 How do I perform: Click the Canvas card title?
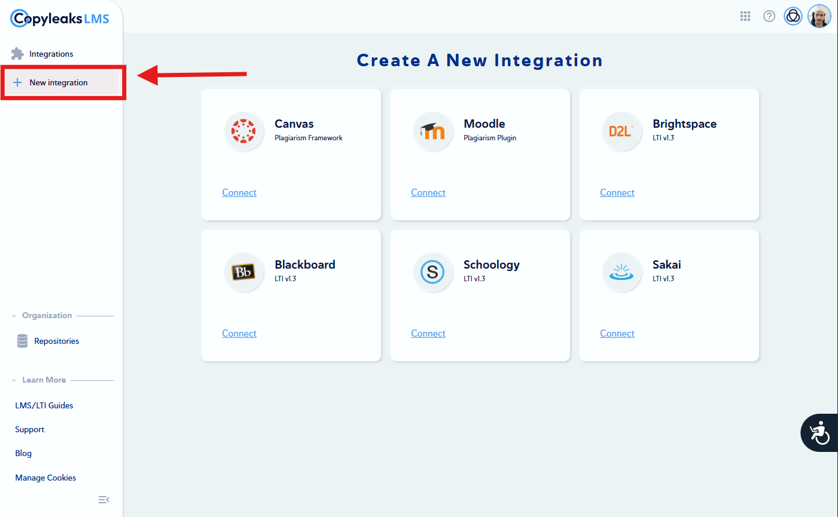[x=294, y=124]
